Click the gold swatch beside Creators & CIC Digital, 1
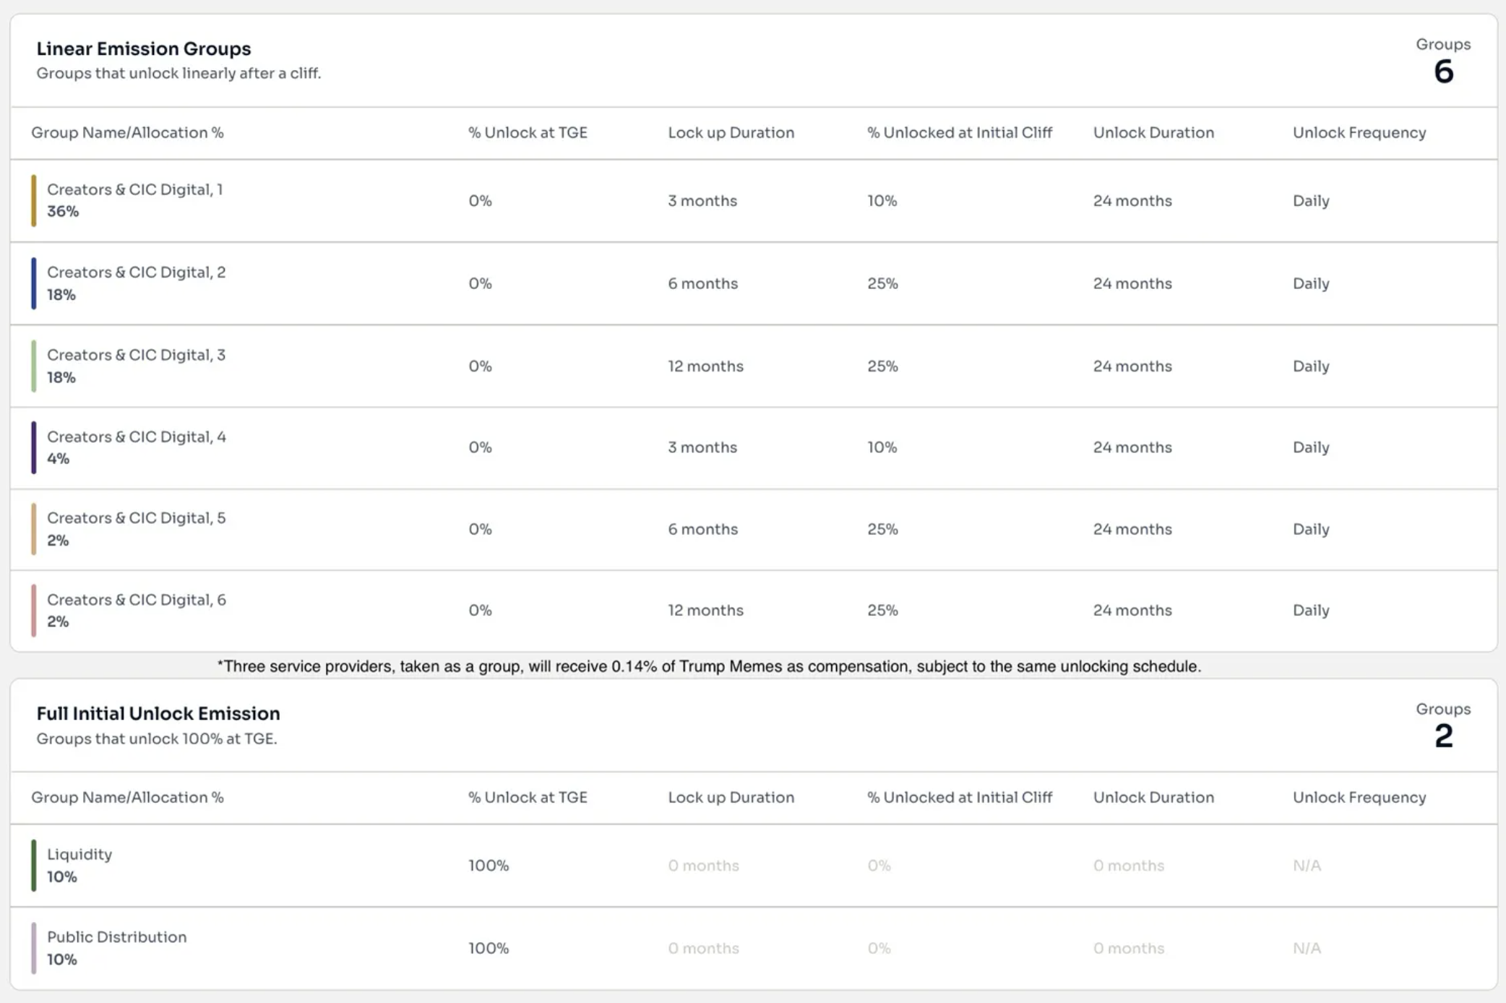 33,201
